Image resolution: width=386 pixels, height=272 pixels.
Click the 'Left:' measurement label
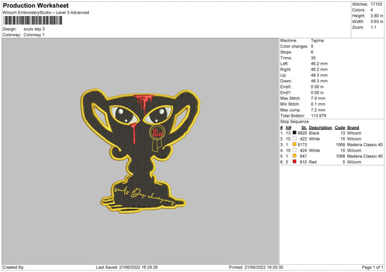point(284,64)
